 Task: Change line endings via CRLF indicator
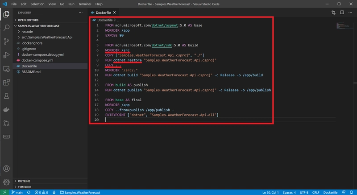click(315, 192)
